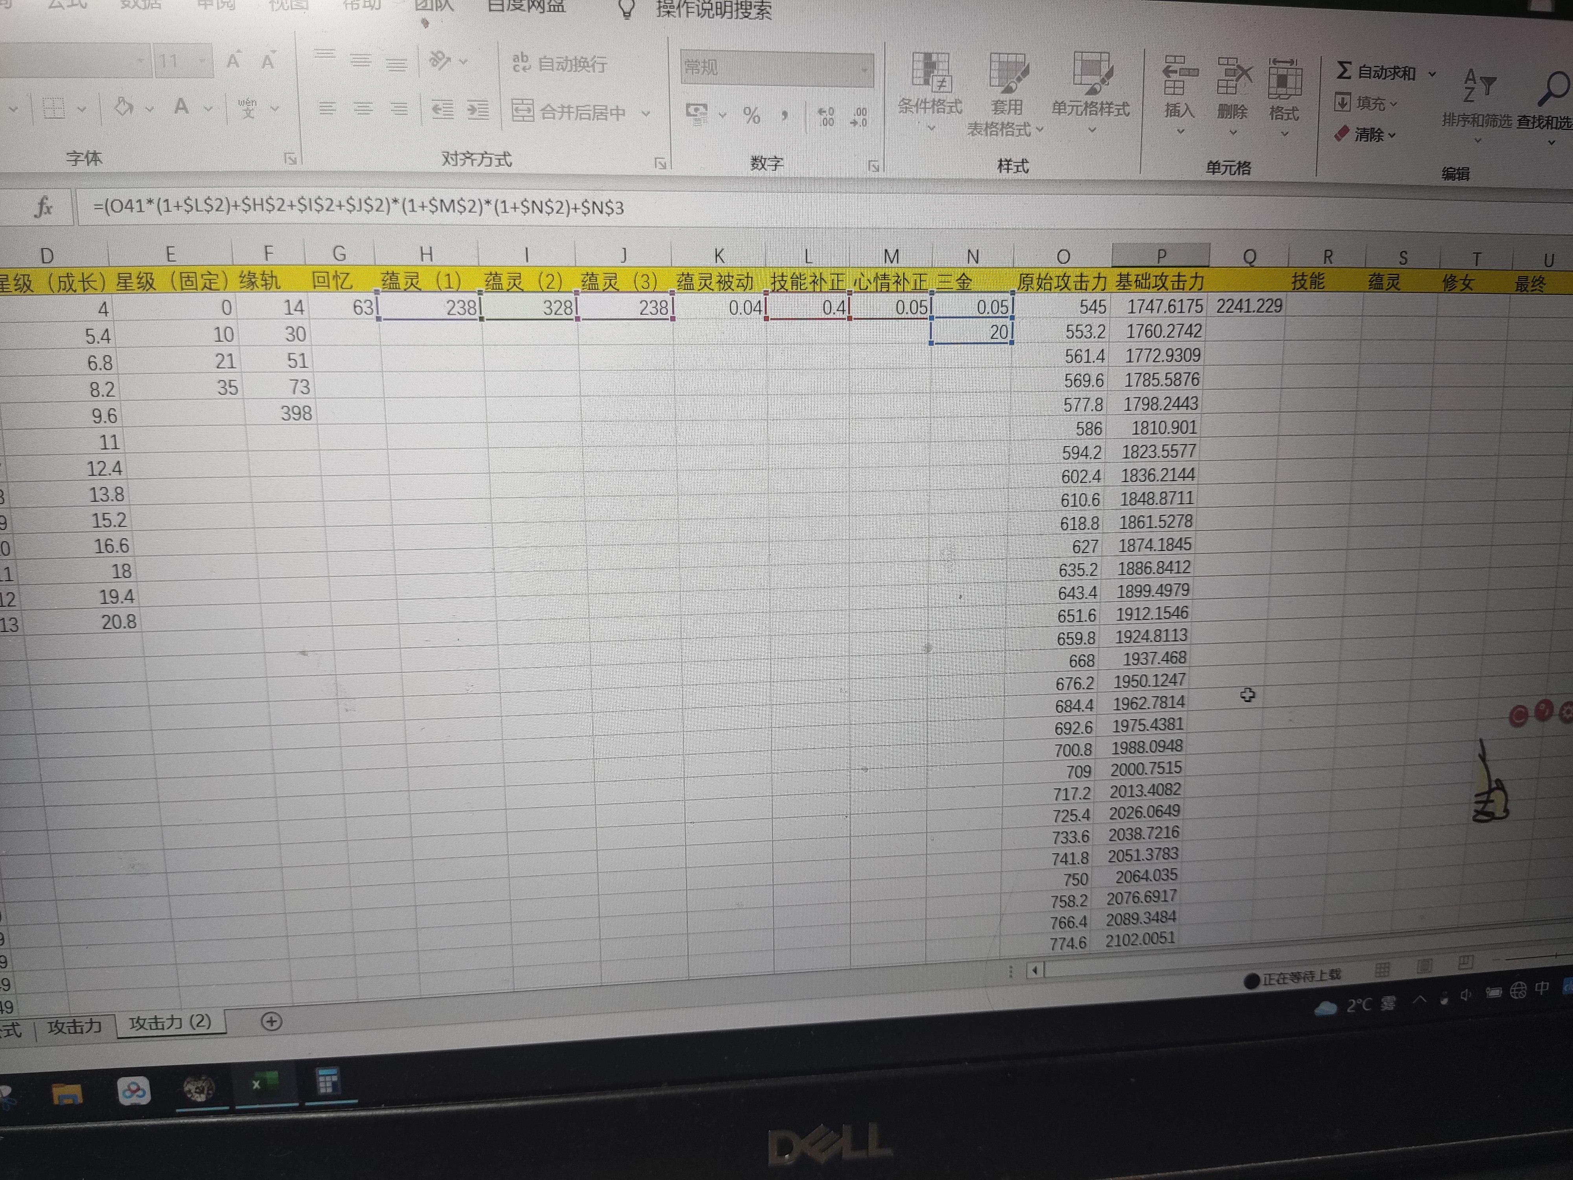Switch to normal view in status bar
1573x1180 pixels.
point(1382,969)
